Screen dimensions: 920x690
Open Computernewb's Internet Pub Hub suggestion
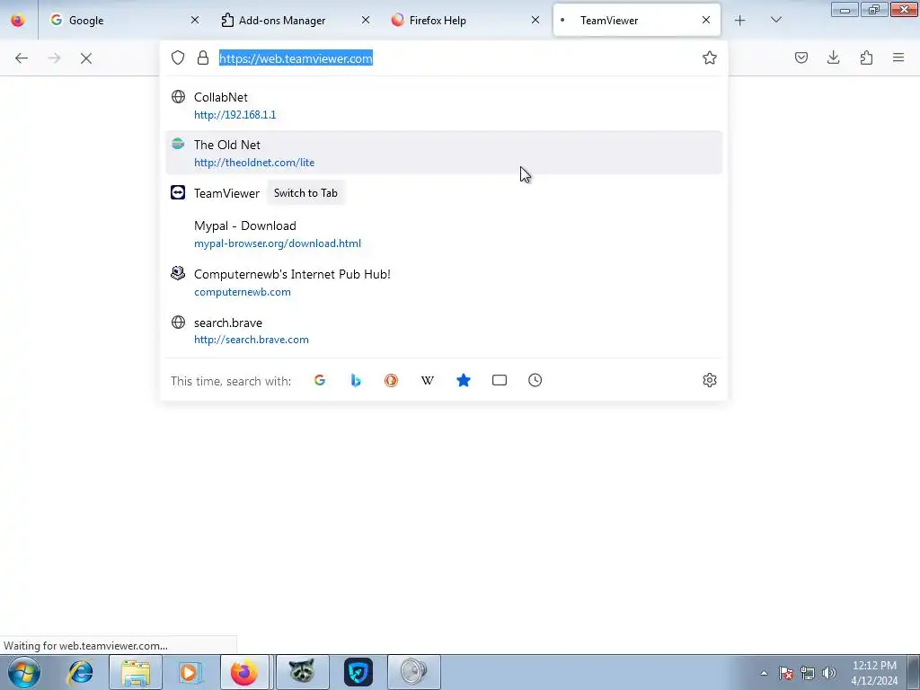tap(444, 282)
